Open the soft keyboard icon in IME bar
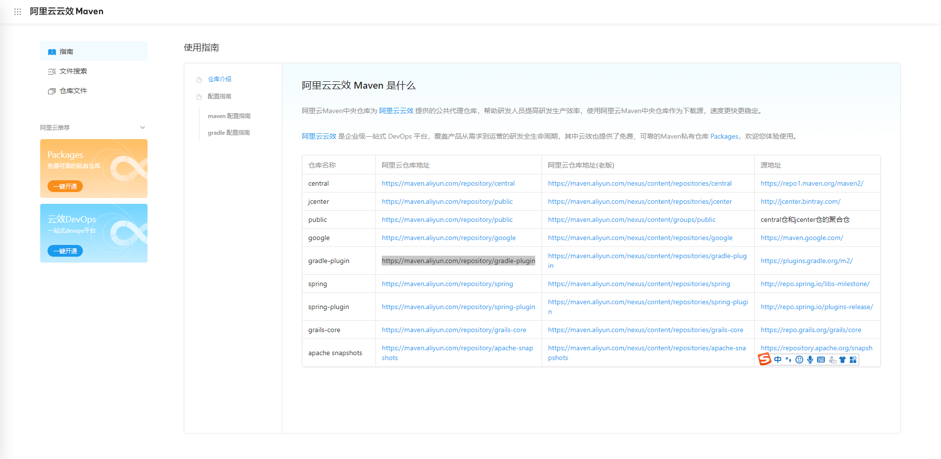The width and height of the screenshot is (941, 459). point(821,360)
